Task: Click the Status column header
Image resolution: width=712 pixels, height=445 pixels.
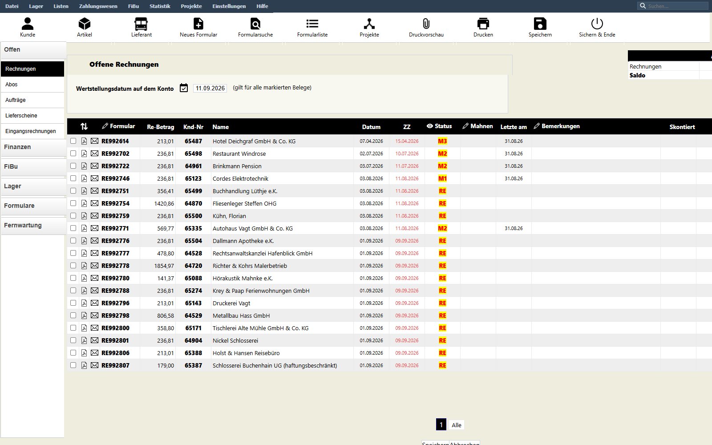Action: tap(439, 126)
